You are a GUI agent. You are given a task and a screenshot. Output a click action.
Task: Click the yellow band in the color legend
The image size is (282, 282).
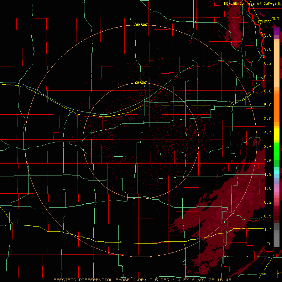pos(277,134)
